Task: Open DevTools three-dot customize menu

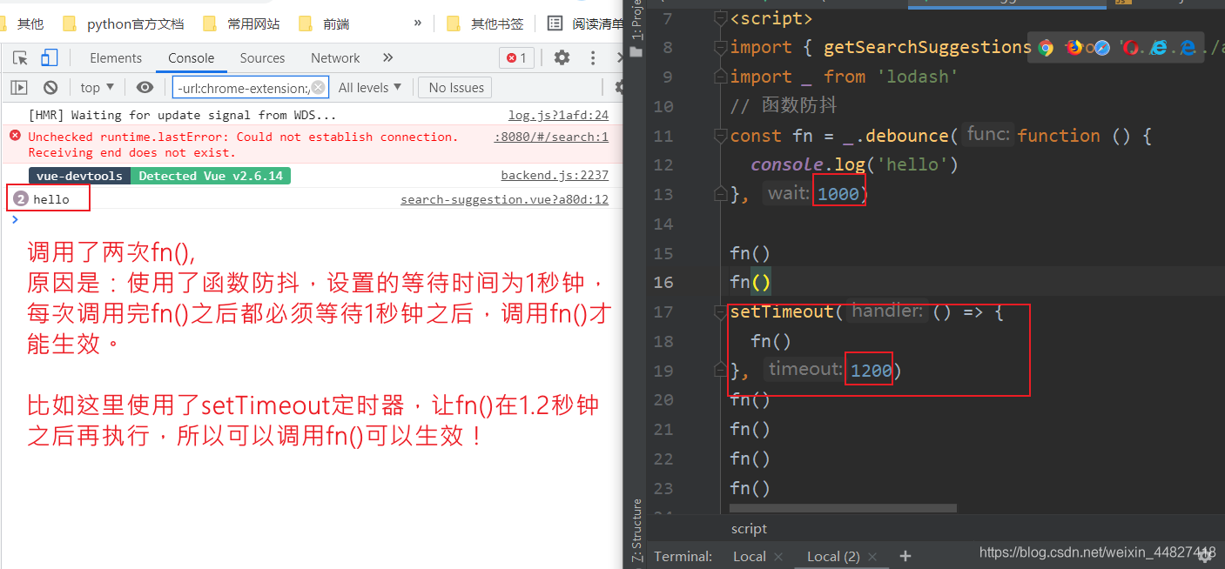Action: pos(594,58)
